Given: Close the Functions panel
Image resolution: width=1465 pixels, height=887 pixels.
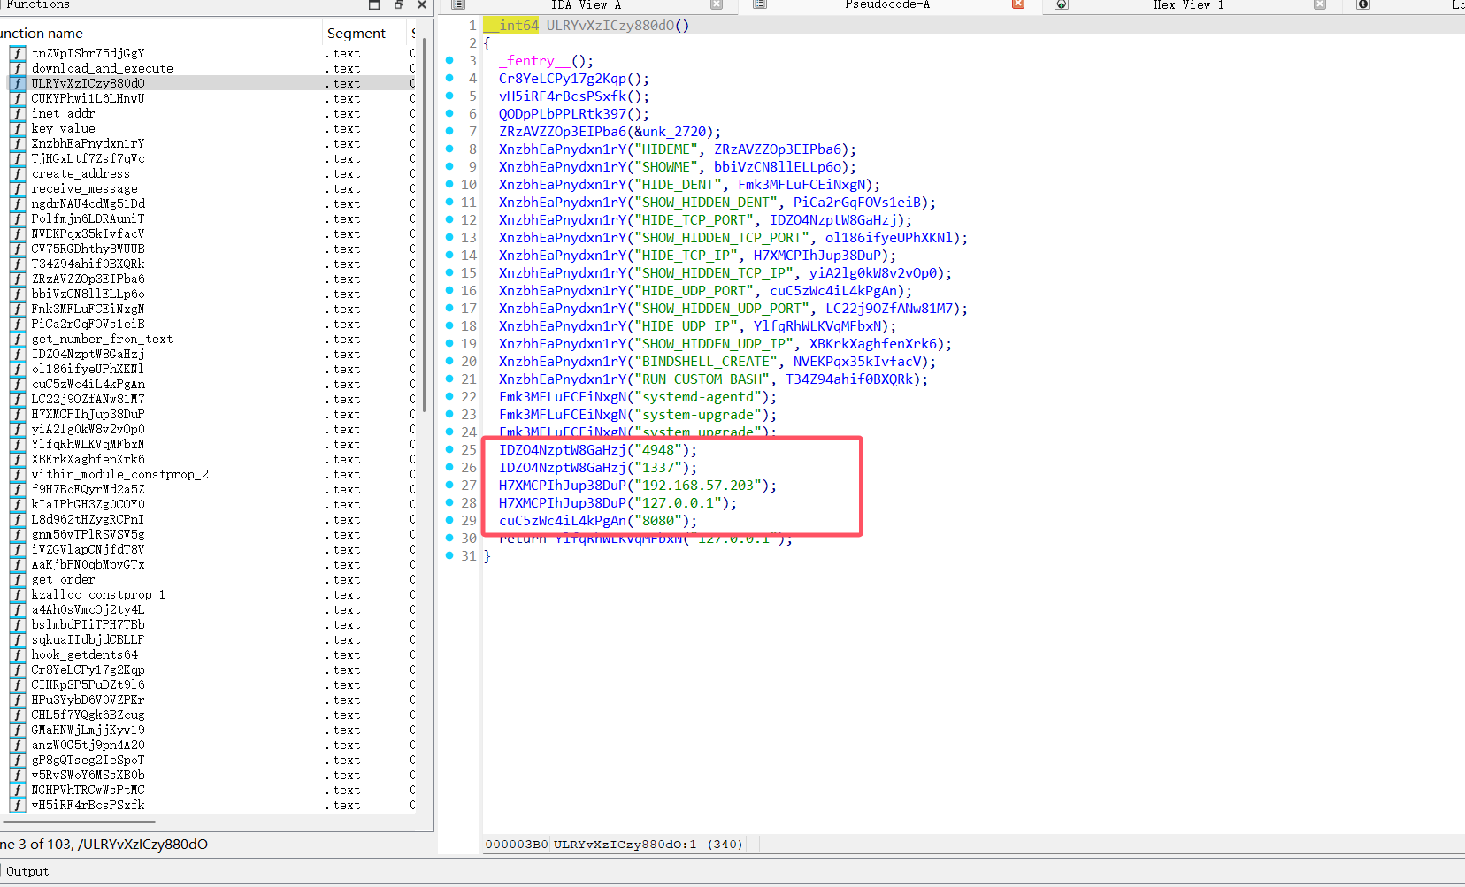Looking at the screenshot, I should 422,4.
